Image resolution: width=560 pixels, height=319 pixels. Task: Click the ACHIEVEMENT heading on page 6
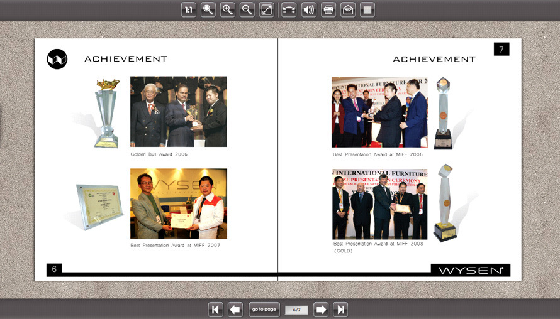(x=126, y=59)
